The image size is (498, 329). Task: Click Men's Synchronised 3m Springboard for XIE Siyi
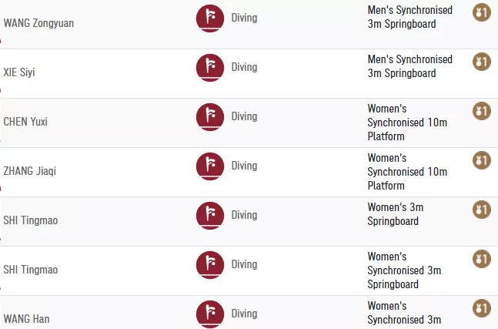coord(410,66)
